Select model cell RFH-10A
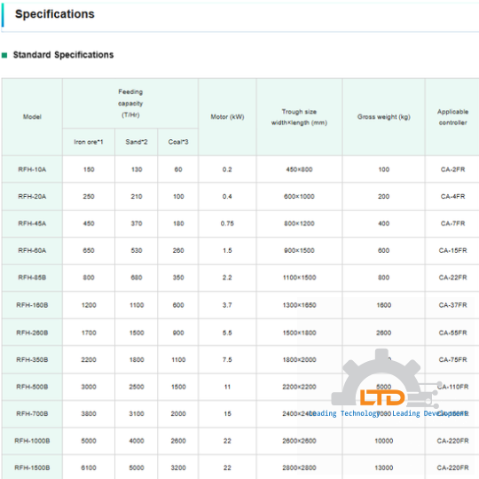 click(x=32, y=169)
